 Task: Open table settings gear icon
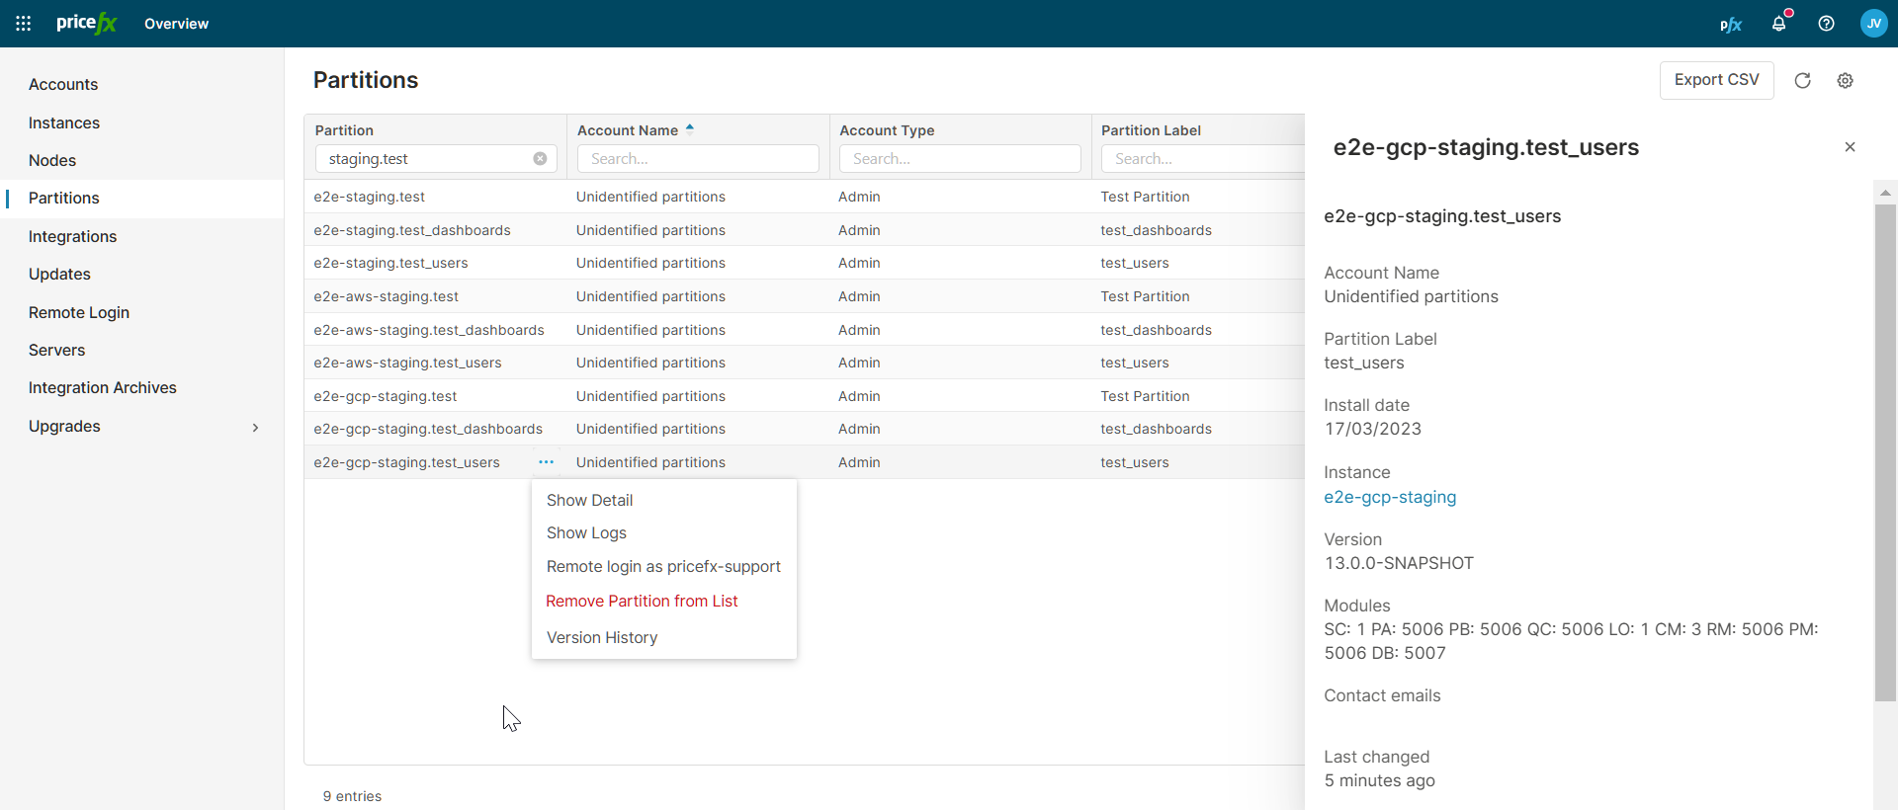[x=1845, y=81]
